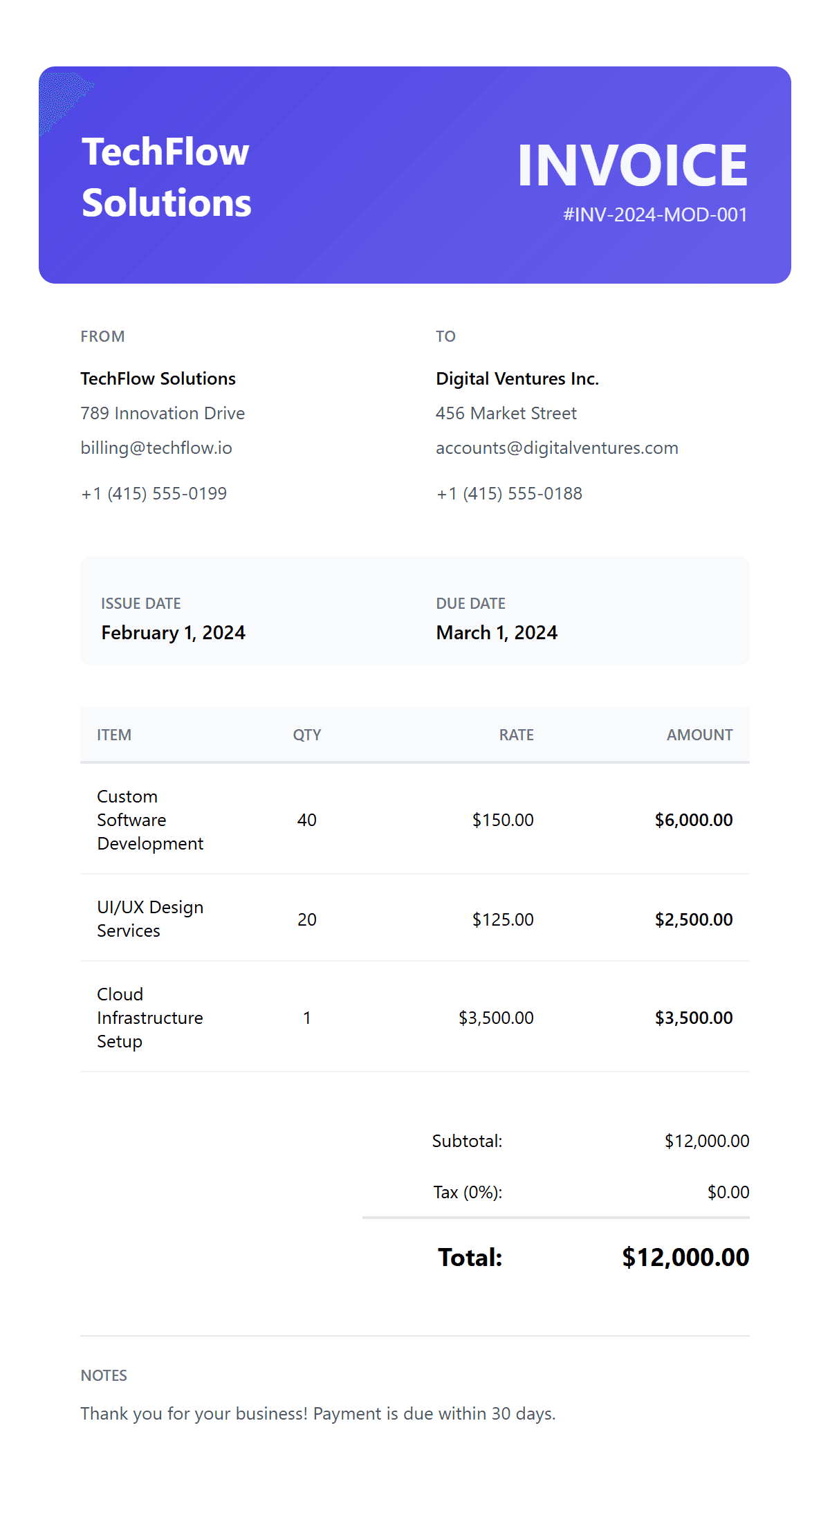The width and height of the screenshot is (830, 1522).
Task: Click the AMOUNT column header
Action: click(699, 735)
